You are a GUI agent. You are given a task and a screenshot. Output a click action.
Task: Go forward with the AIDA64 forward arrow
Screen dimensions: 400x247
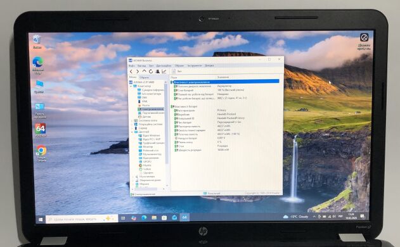pos(138,72)
